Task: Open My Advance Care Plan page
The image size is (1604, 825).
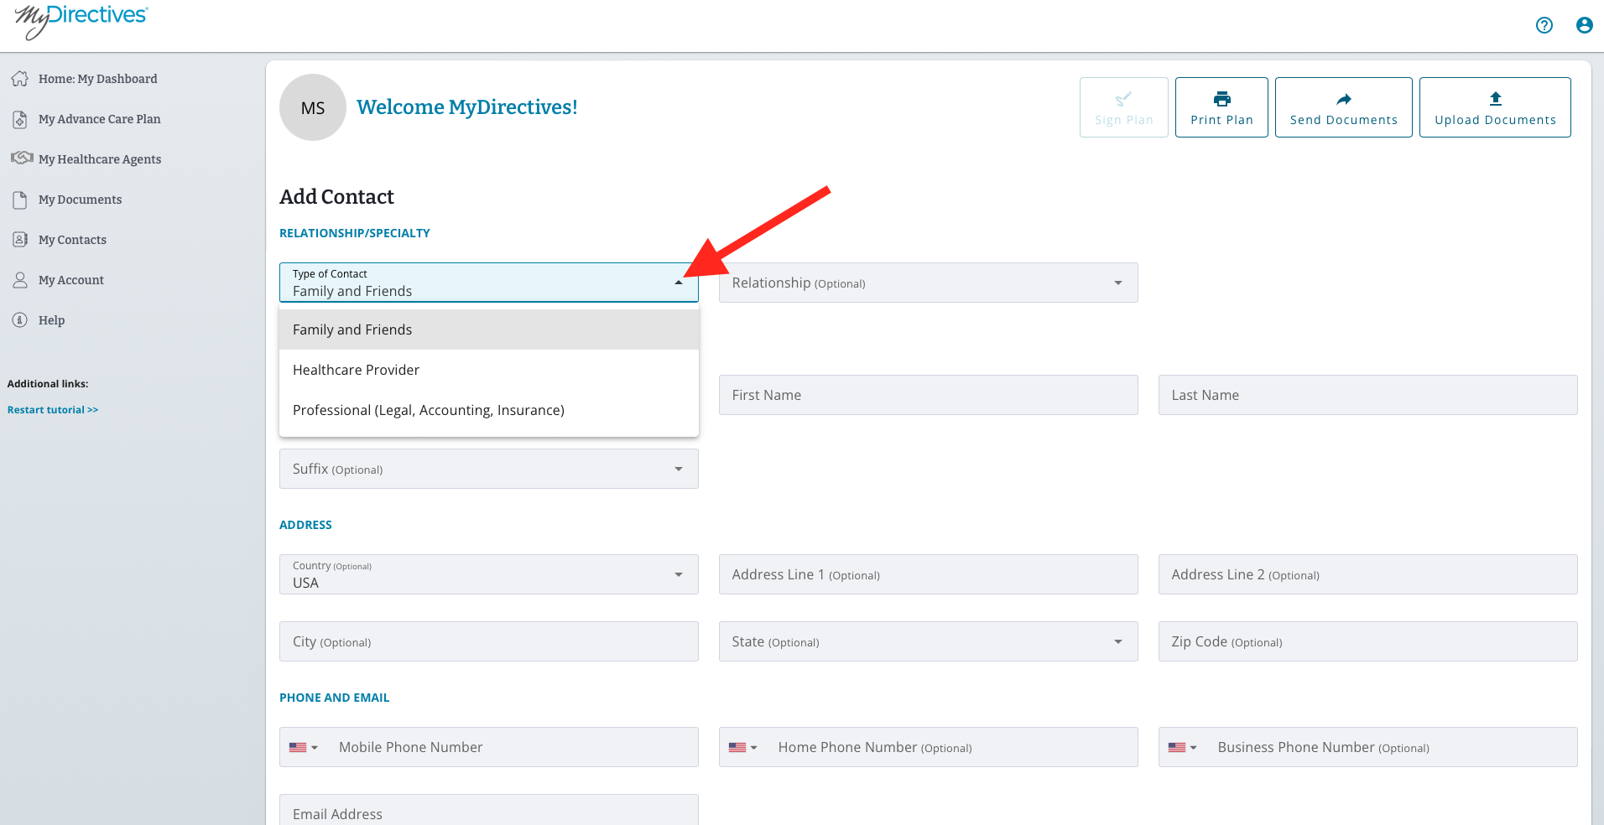Action: click(100, 119)
